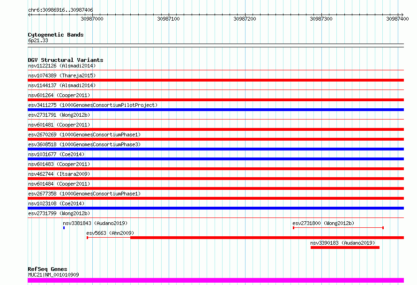
Task: Click the red bar under esv2677358
Action: click(x=216, y=198)
